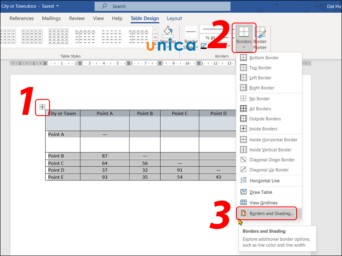
Task: Choose Bottom Border from the menu
Action: 264,58
